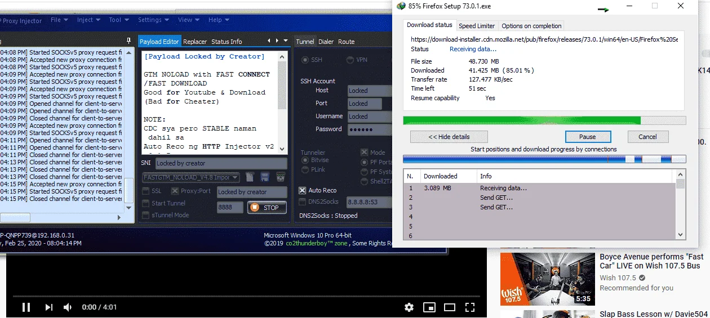Click the payload text vertical scrollbar thumb
710x318 pixels.
282,86
